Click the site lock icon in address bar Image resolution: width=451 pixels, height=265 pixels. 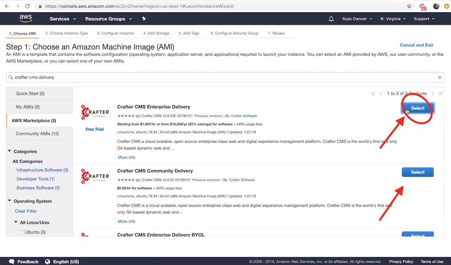tap(40, 6)
